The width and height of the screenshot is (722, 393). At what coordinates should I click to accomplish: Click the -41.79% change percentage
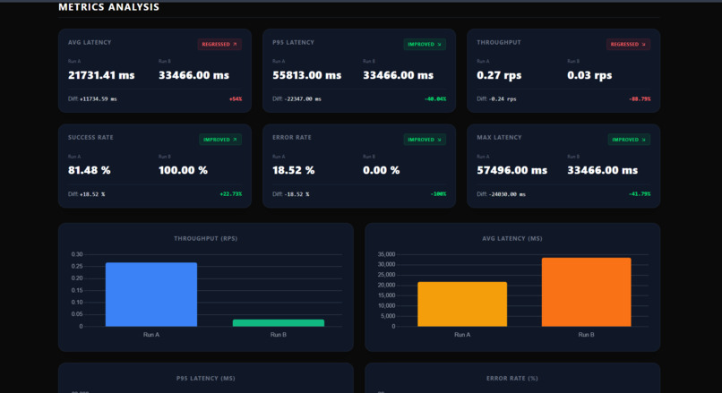click(x=640, y=194)
